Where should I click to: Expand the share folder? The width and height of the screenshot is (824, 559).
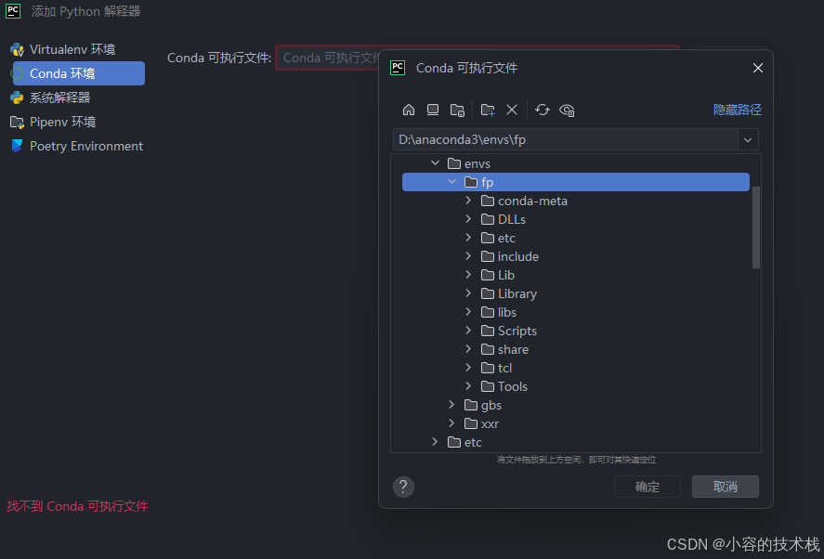tap(468, 349)
